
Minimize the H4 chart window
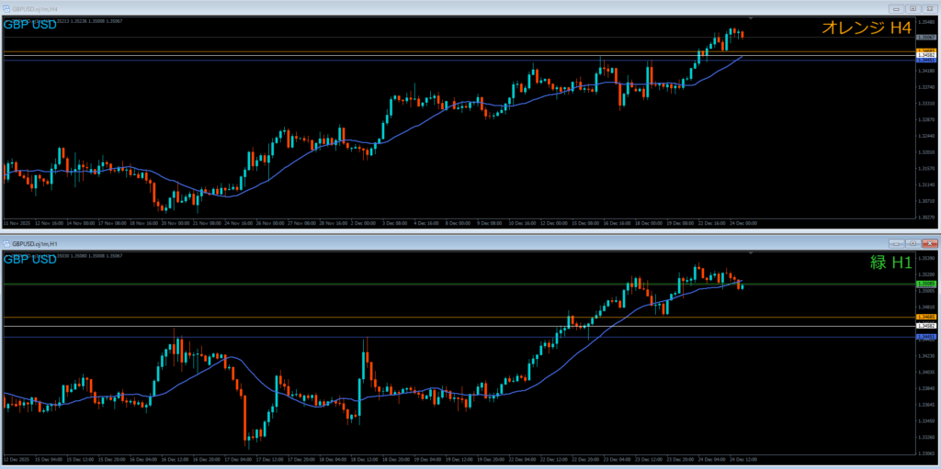point(895,8)
